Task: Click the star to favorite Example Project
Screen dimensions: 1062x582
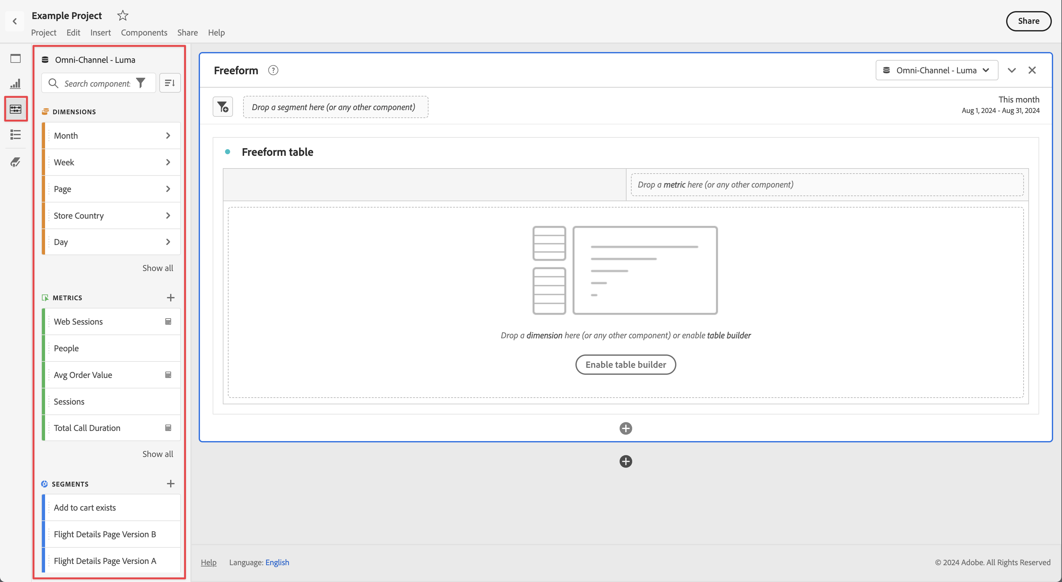Action: 123,16
